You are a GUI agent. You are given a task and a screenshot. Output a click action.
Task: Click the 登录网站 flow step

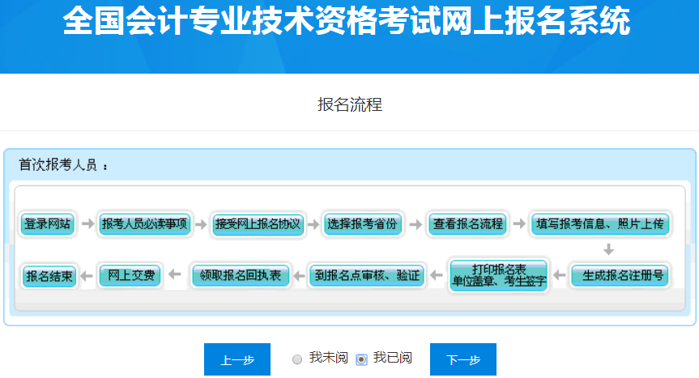pos(47,224)
